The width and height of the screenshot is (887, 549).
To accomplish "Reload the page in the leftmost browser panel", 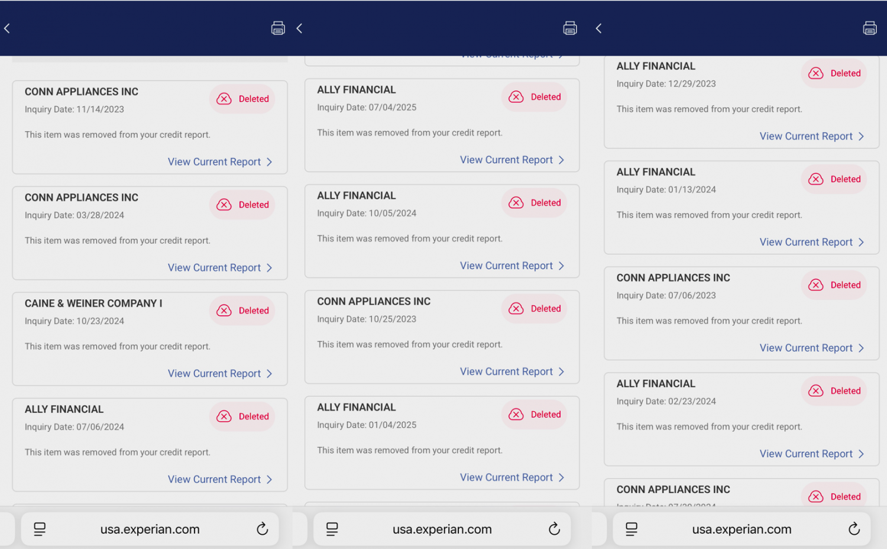I will [263, 529].
